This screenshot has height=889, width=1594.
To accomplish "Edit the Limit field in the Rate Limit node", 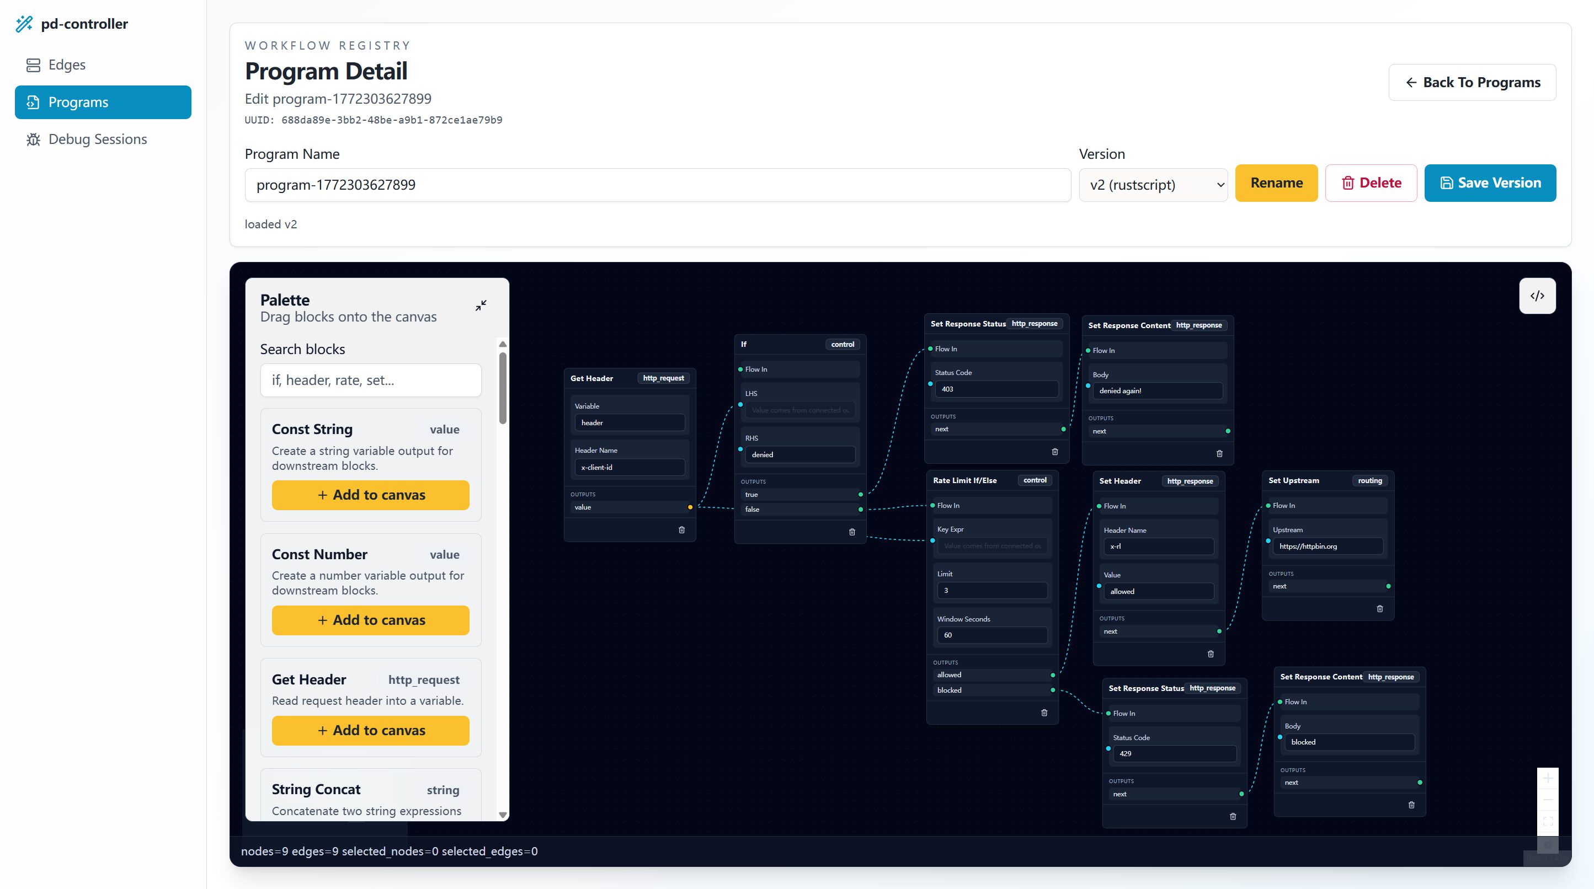I will point(992,591).
